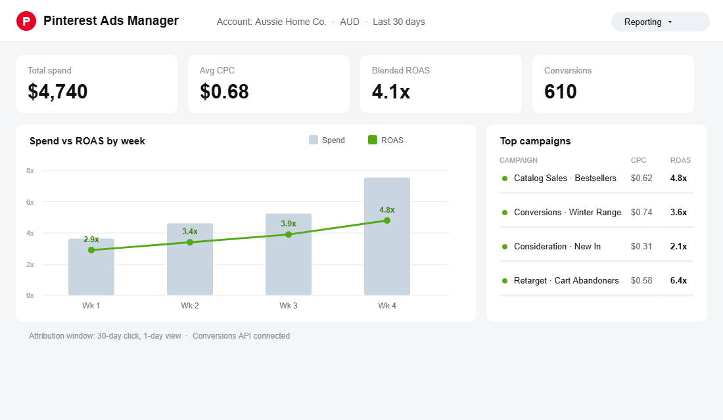
Task: Click the AUD currency label
Action: pos(350,22)
